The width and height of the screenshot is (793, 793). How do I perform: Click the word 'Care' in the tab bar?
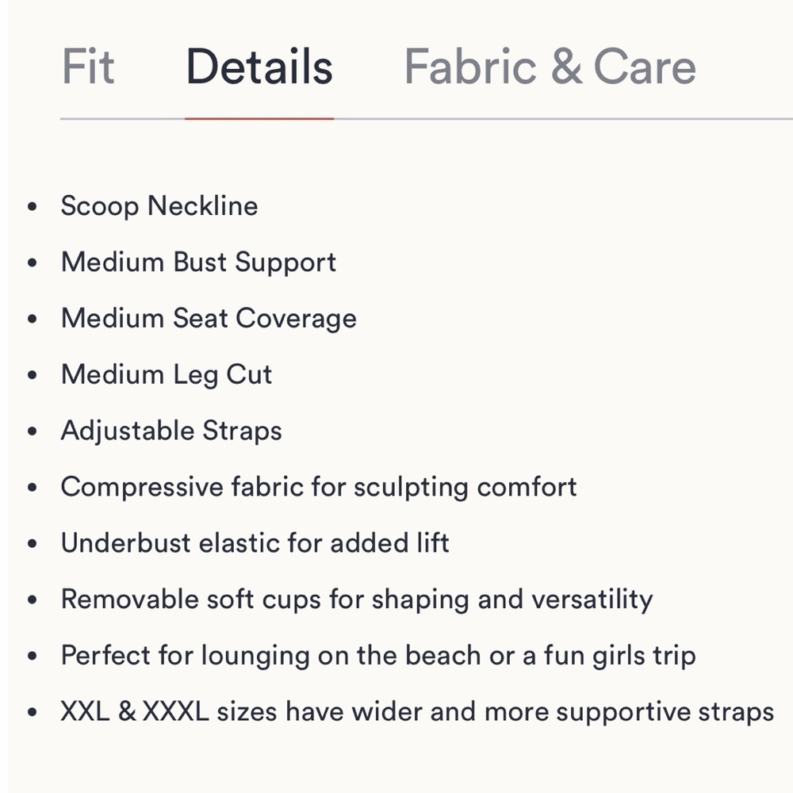pos(645,67)
